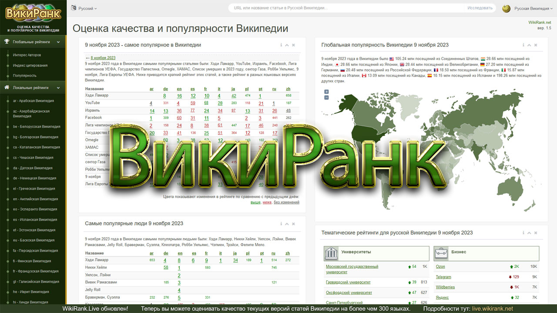
Task: Open the Яндекс link under Бизнес
Action: coord(442,297)
